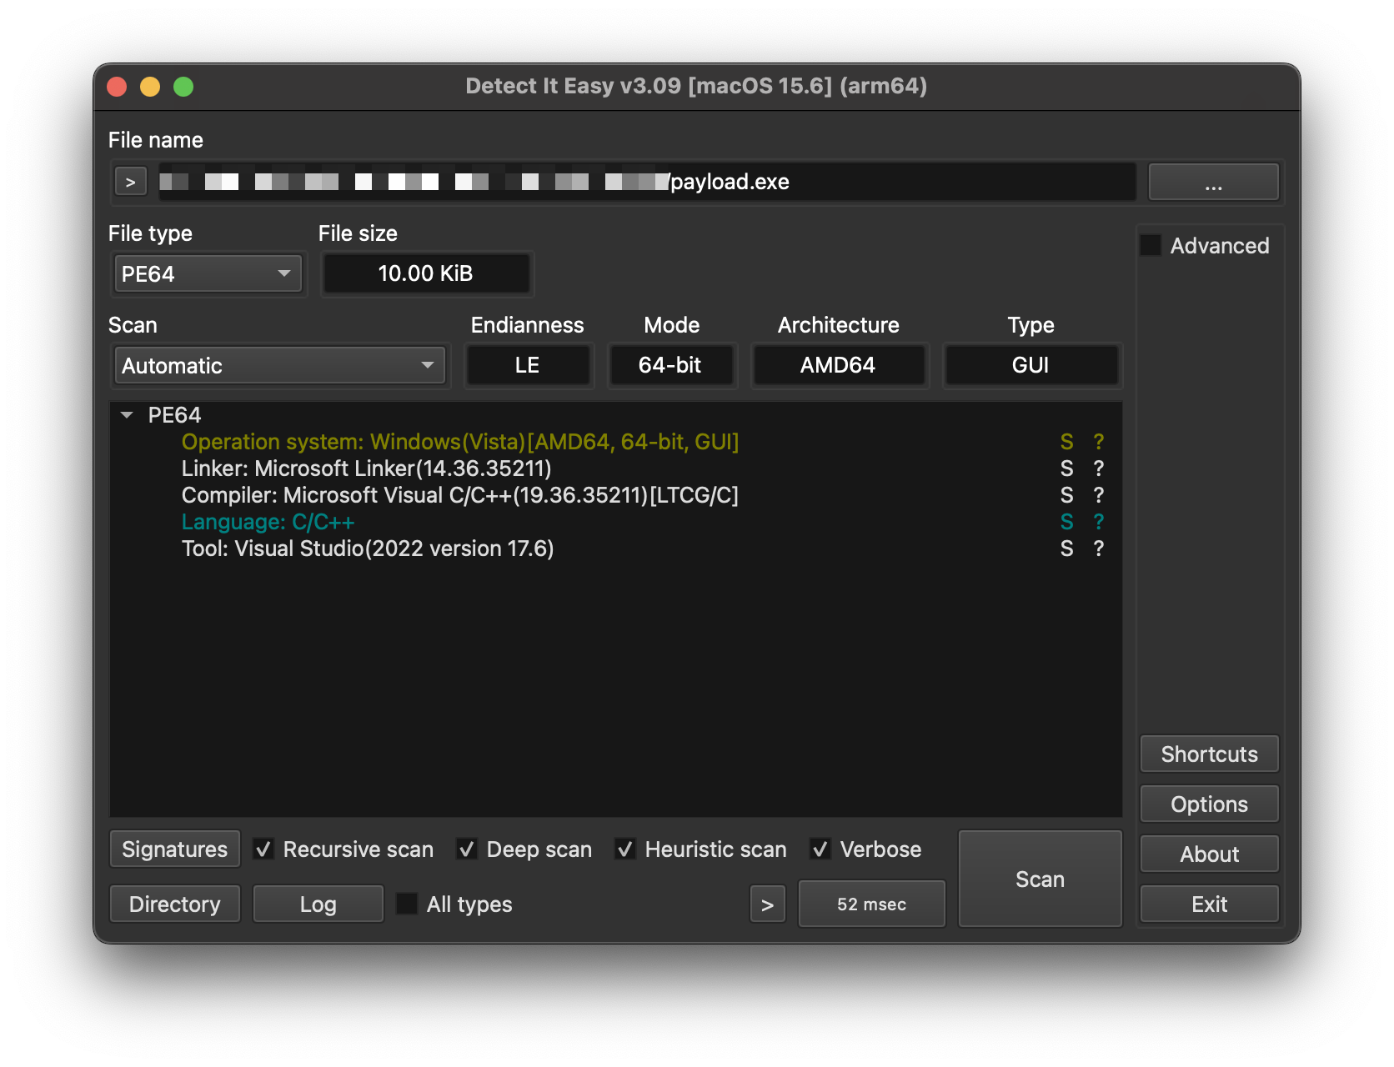The width and height of the screenshot is (1394, 1067).
Task: Click the '?' icon on the Language row
Action: click(x=1098, y=522)
